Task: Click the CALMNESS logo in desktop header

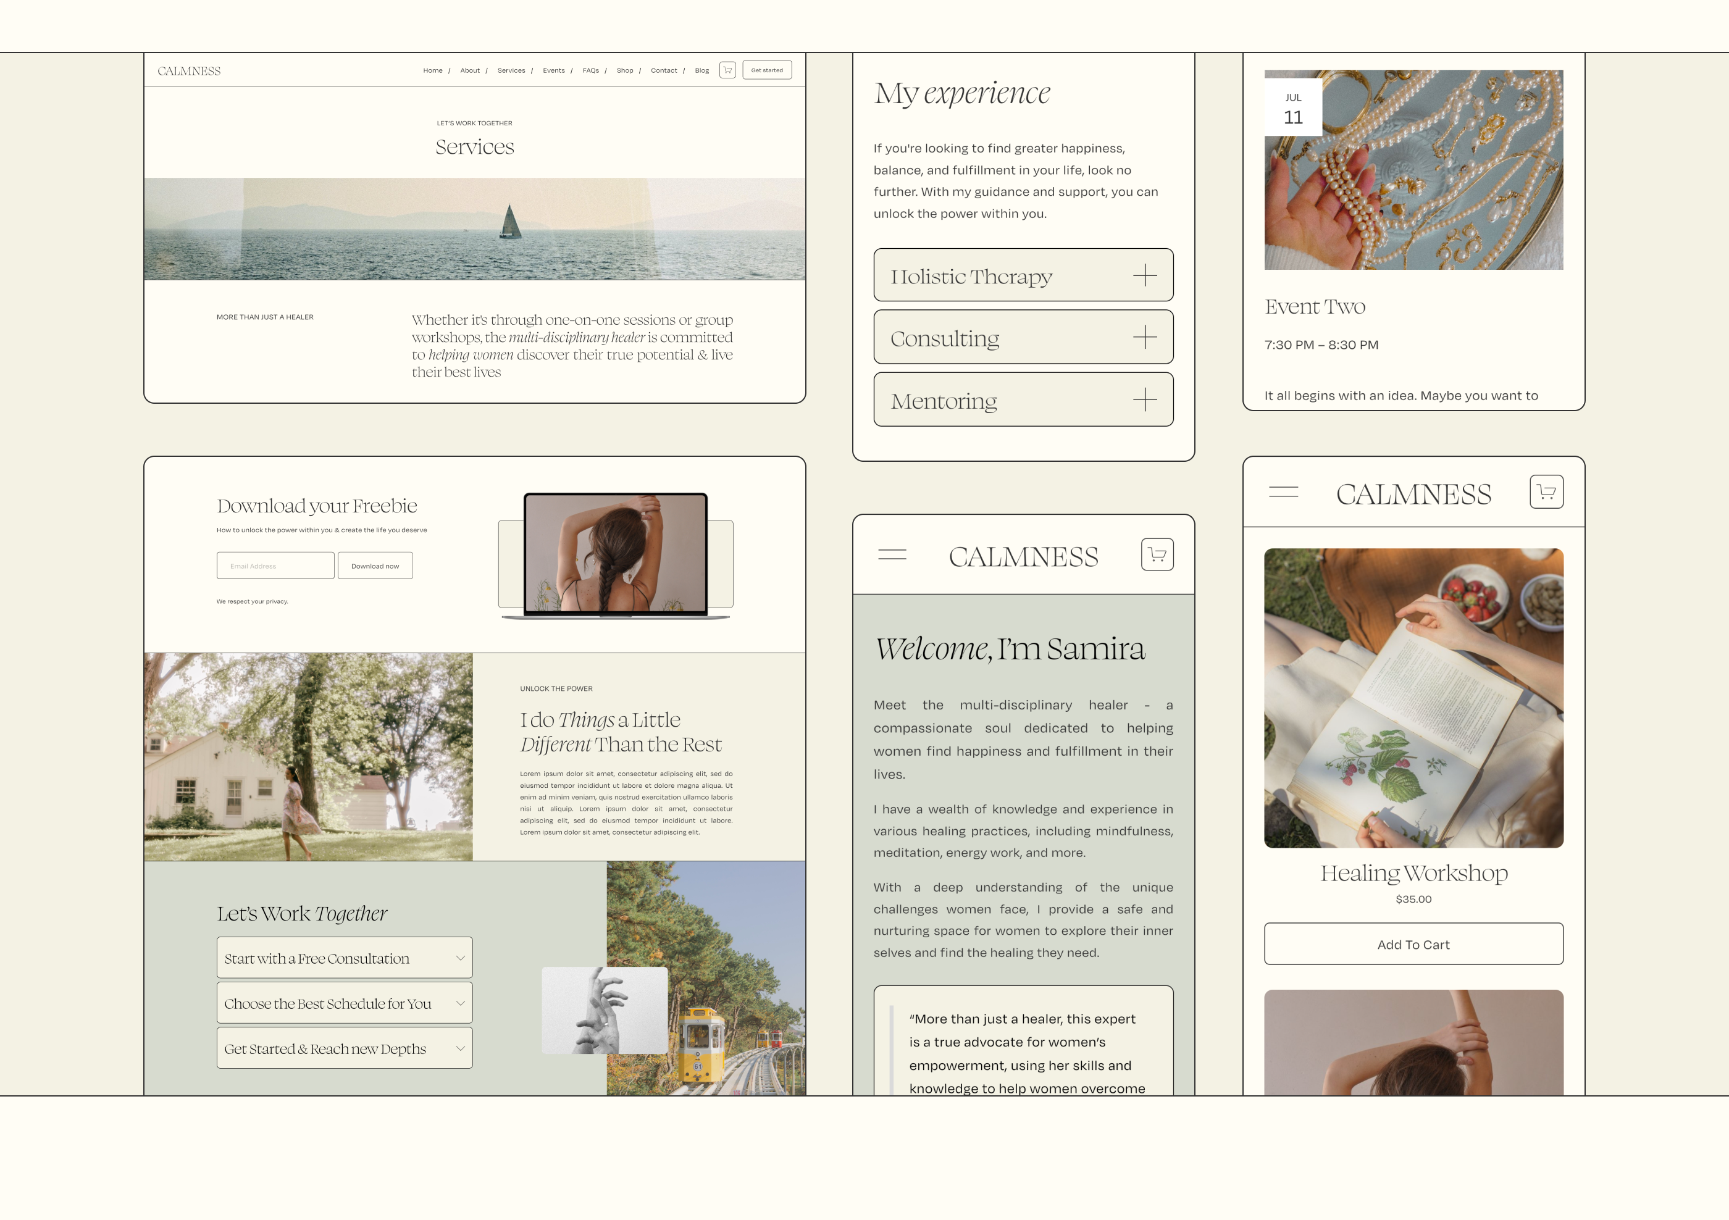Action: point(189,71)
